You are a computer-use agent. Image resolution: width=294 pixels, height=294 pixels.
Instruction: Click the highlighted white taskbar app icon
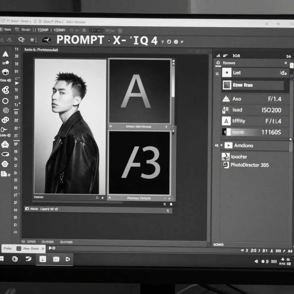tap(43, 259)
